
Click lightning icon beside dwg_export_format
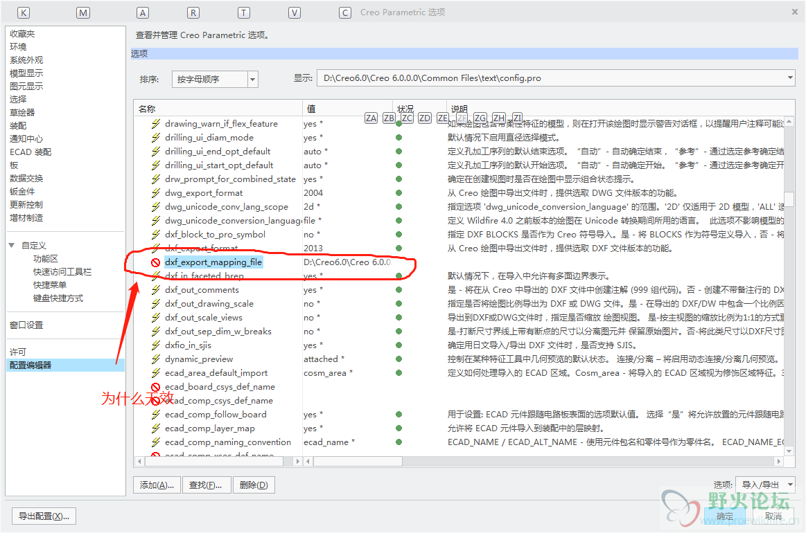coord(156,193)
